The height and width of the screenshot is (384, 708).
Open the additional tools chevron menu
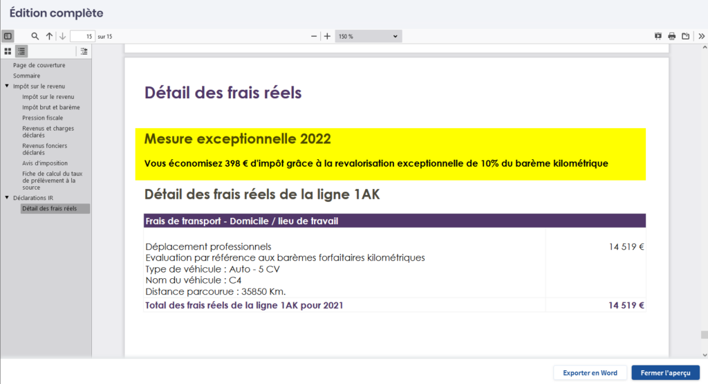pyautogui.click(x=701, y=36)
